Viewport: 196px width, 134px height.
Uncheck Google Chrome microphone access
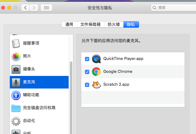tap(87, 72)
